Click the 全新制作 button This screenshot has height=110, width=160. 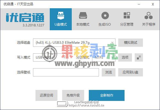pyautogui.click(x=107, y=95)
